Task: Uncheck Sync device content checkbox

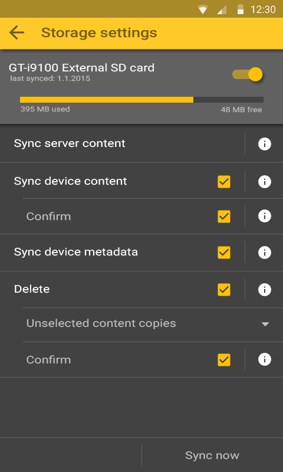Action: [224, 182]
